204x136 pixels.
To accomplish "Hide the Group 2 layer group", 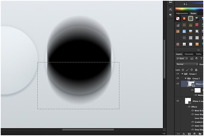I will tap(178, 78).
